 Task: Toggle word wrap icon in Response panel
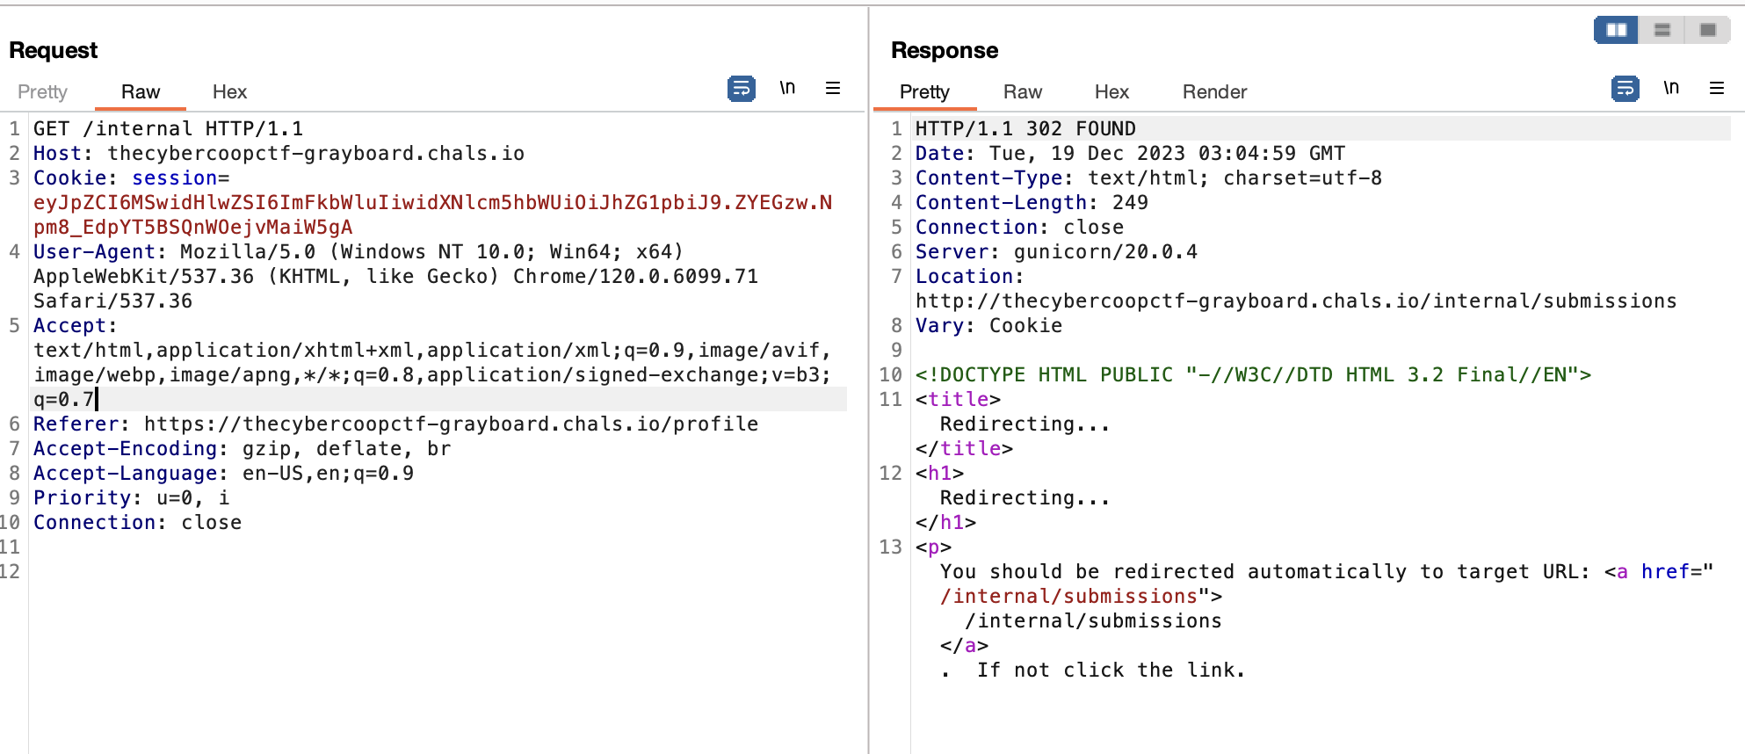(x=1626, y=89)
